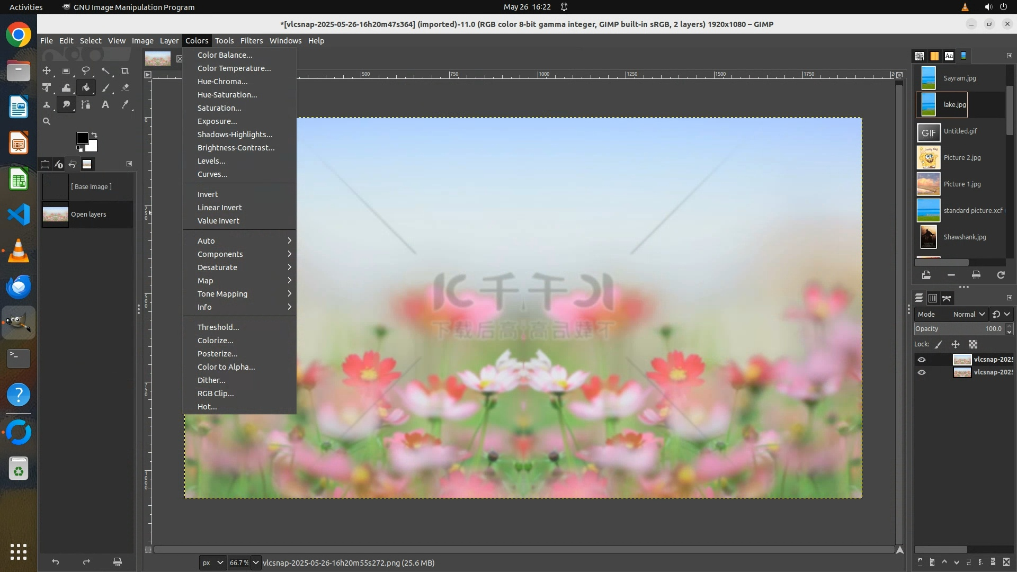The width and height of the screenshot is (1017, 572).
Task: Click the black foreground color swatch
Action: (82, 138)
